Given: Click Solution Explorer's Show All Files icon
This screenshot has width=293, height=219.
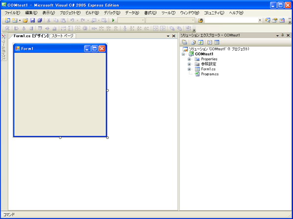Looking at the screenshot, I should [x=193, y=42].
